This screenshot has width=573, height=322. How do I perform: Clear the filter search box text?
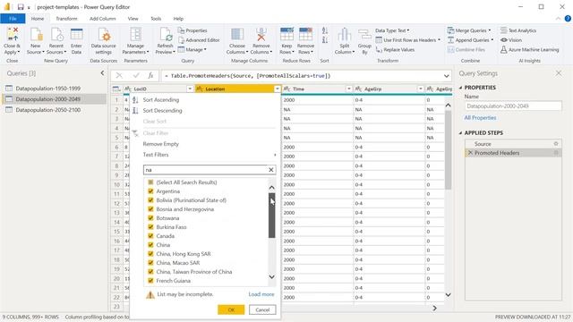coord(271,170)
